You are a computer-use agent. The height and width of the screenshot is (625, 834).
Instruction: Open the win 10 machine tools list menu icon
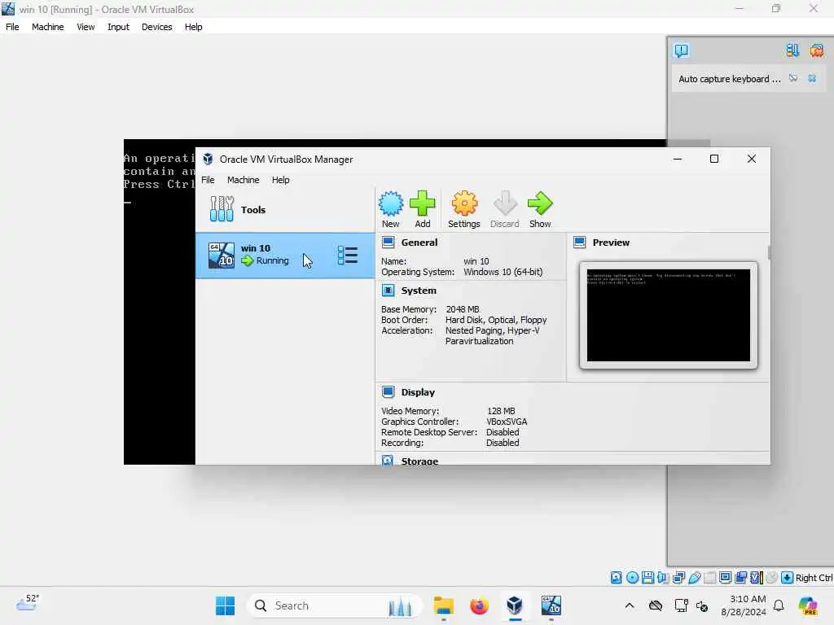pyautogui.click(x=348, y=256)
